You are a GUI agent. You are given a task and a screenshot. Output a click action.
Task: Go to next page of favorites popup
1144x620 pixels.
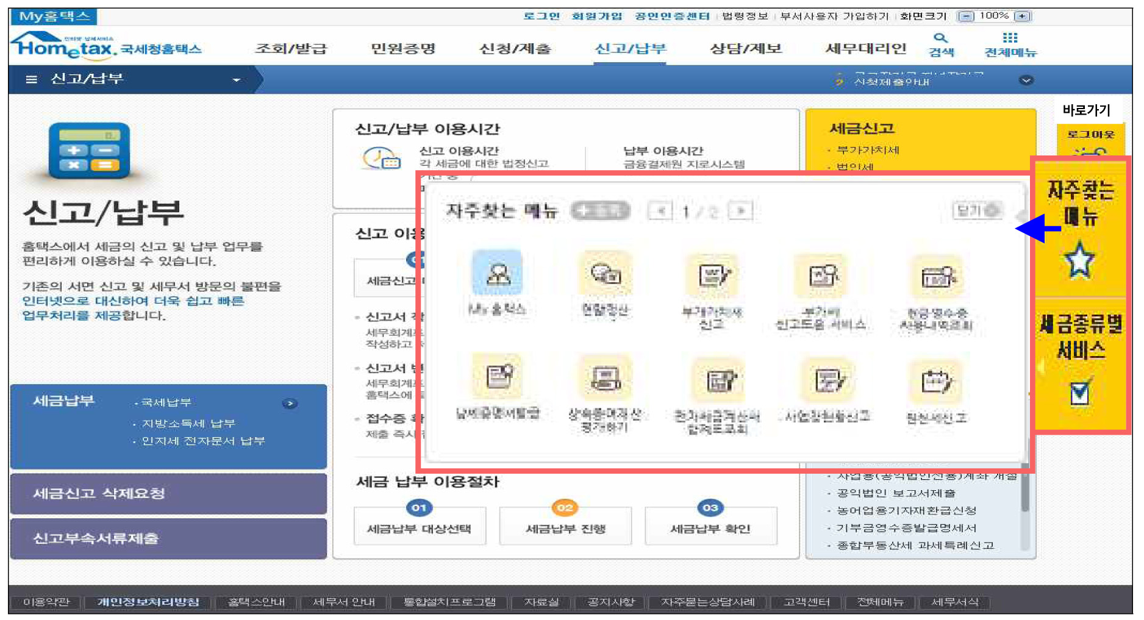coord(741,211)
